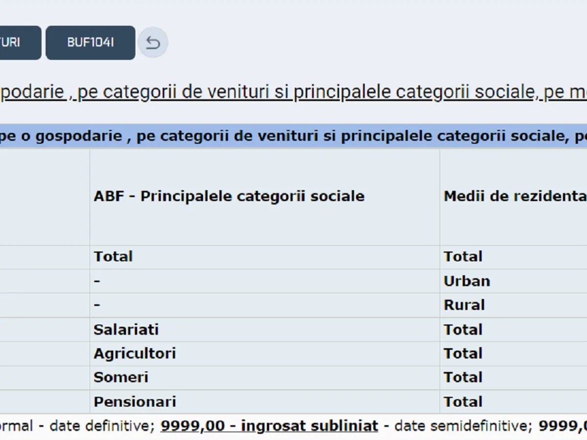
Task: Choose the Pensionari row label
Action: coord(135,402)
